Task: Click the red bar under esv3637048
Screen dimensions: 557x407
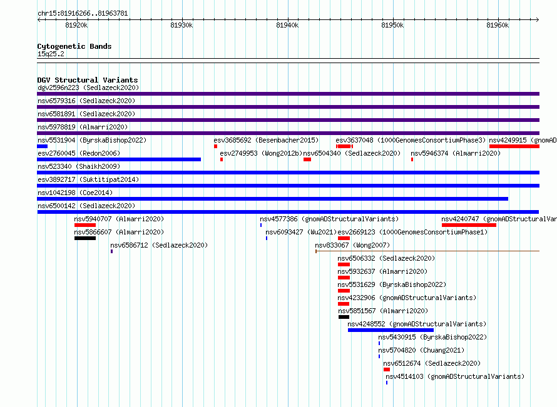Action: click(344, 146)
